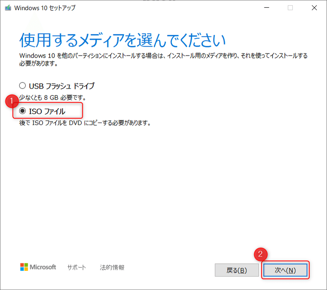Viewport: 327px width, 290px height.
Task: Click the paragraph about installing to another partition
Action: 163,59
